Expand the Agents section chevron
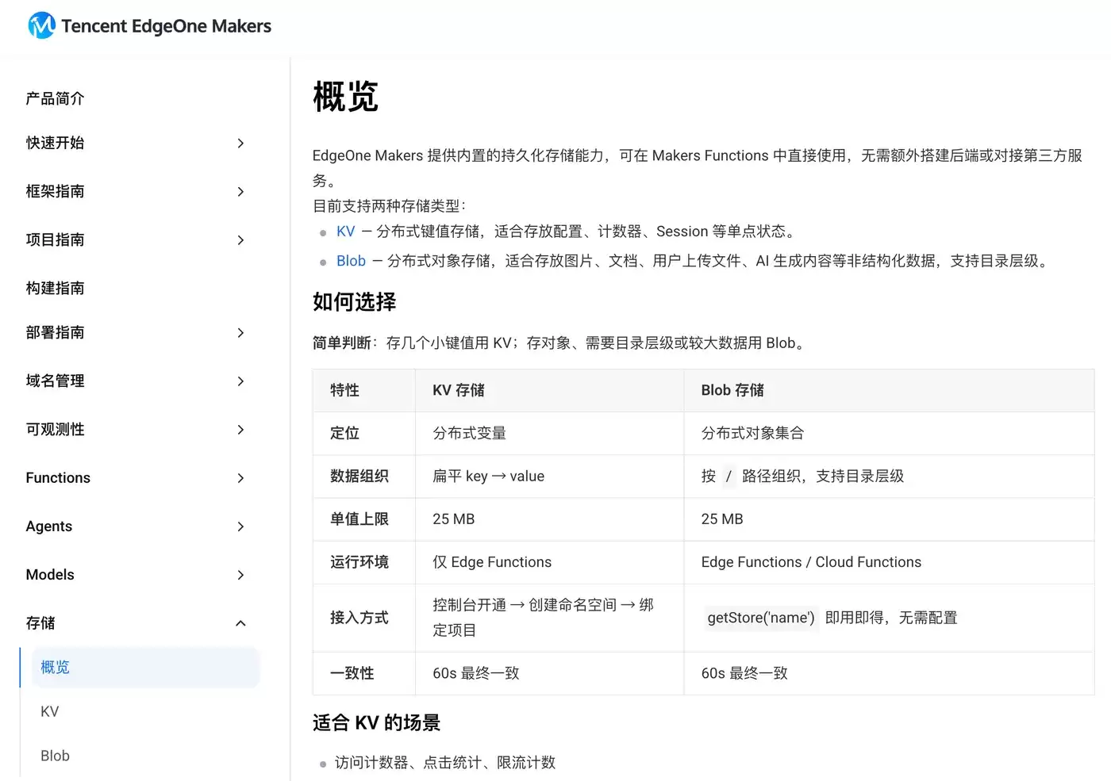Viewport: 1111px width, 781px height. (x=240, y=526)
